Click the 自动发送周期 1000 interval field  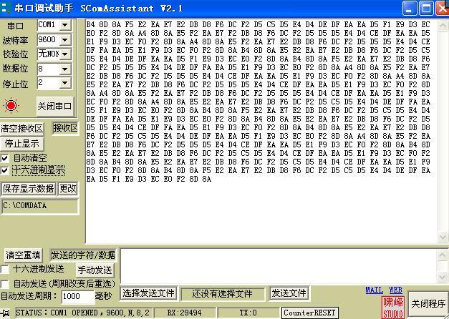(x=77, y=296)
